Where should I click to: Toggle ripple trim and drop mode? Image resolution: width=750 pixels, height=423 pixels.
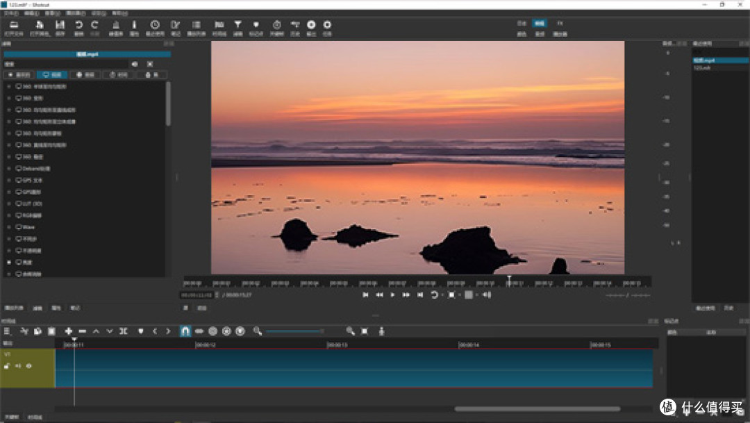(213, 331)
